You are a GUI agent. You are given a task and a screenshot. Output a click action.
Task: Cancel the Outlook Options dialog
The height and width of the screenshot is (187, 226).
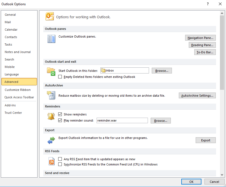point(214,182)
